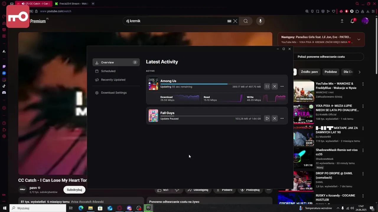Open Twitch in the Opera sidebar
378x212 pixels.
pyautogui.click(x=4, y=67)
